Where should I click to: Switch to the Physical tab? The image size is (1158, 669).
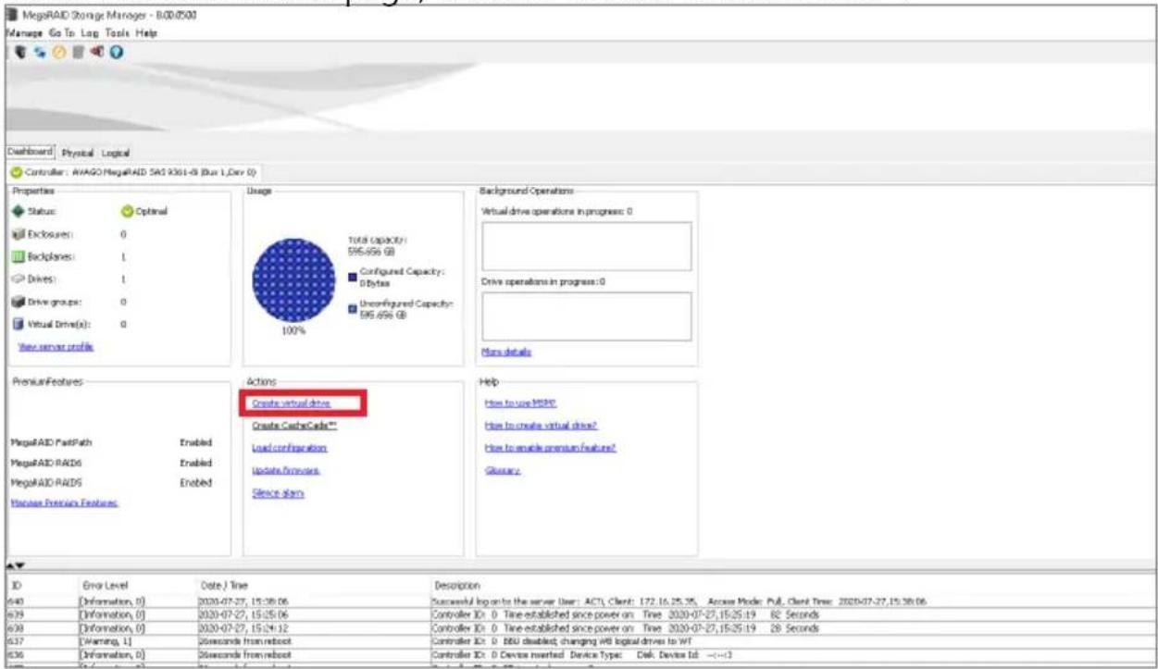tap(78, 152)
